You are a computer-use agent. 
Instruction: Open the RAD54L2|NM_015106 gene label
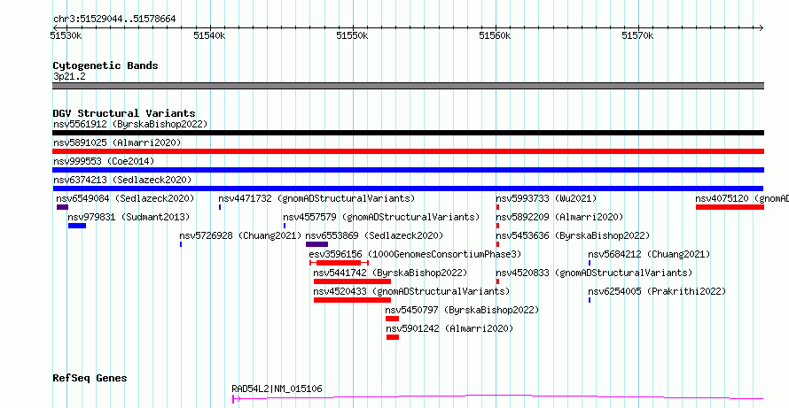(277, 389)
